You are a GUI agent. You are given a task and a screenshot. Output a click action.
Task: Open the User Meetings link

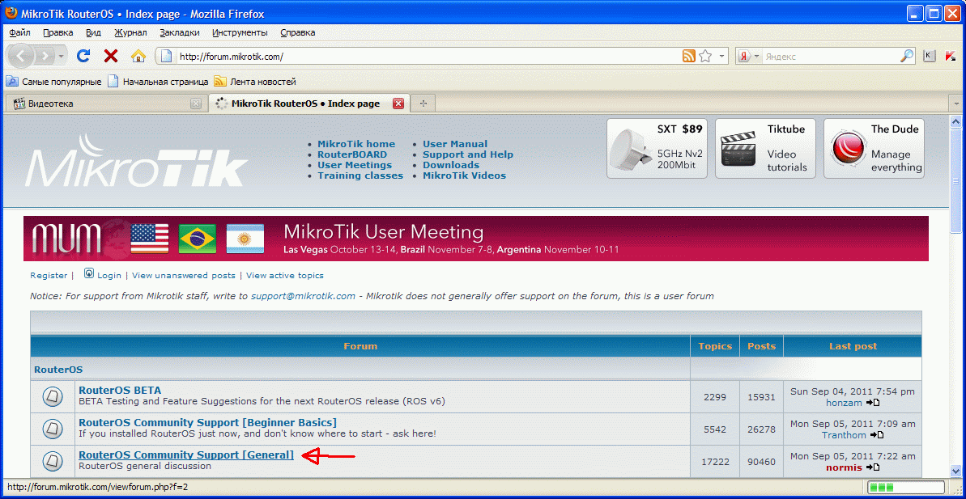coord(355,165)
